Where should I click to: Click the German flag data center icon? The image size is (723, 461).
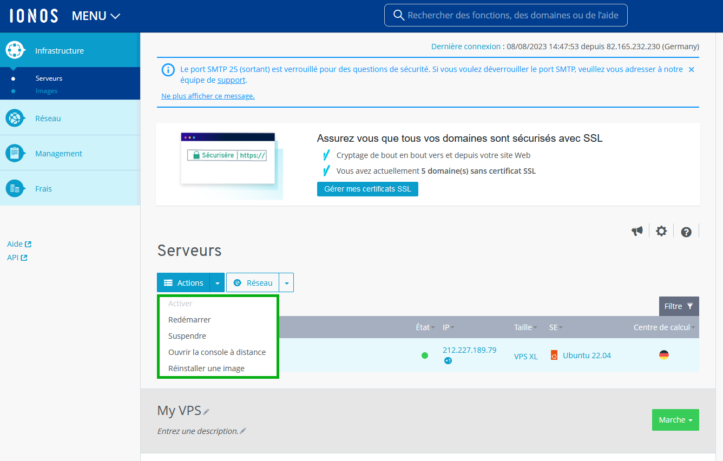tap(664, 355)
